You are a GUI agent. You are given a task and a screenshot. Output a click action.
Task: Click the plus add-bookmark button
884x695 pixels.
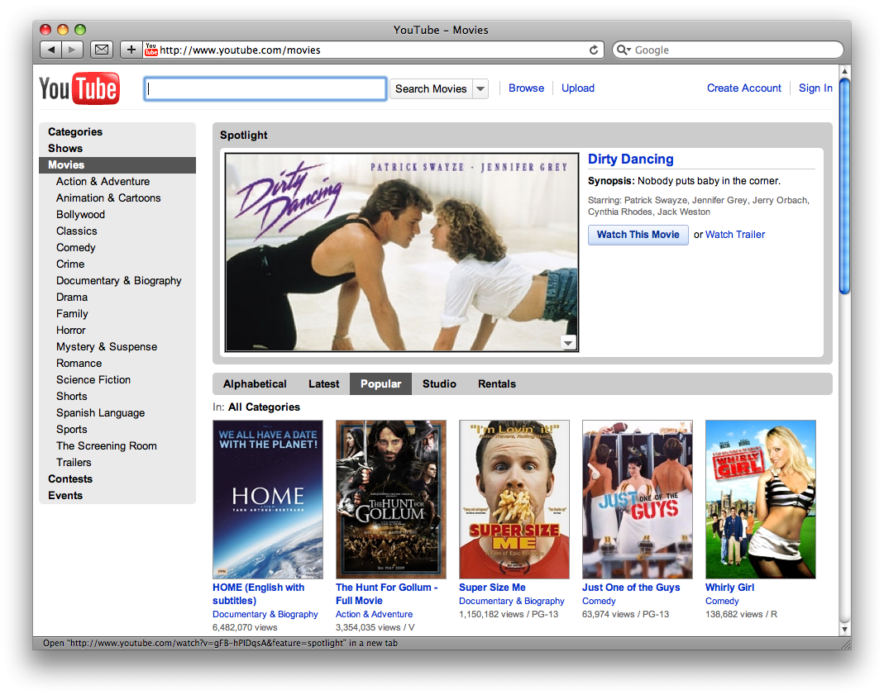pyautogui.click(x=131, y=50)
